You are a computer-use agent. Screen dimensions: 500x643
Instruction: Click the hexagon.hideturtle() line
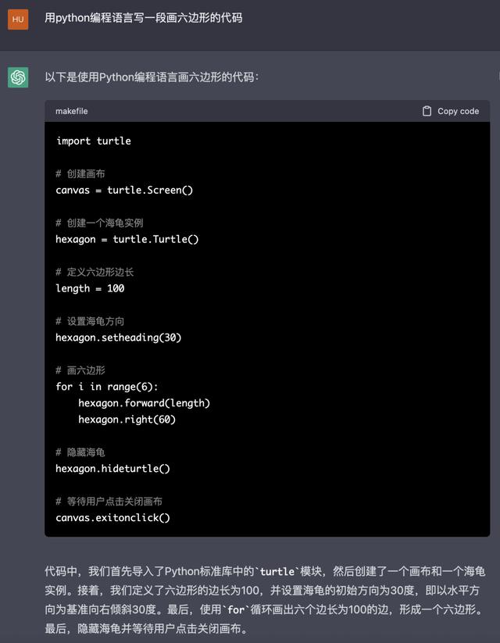(x=112, y=469)
